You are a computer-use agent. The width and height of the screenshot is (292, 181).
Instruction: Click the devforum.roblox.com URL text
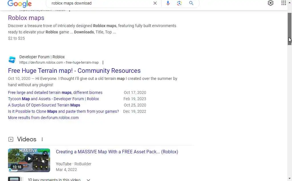click(x=59, y=63)
